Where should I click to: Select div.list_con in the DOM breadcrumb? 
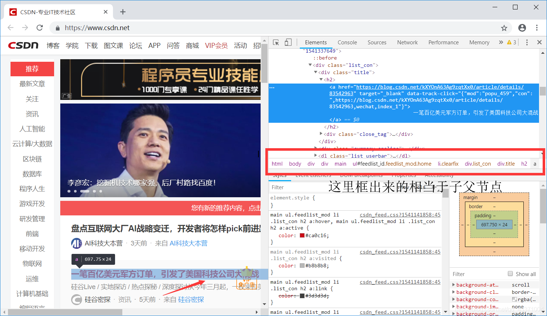coord(478,164)
